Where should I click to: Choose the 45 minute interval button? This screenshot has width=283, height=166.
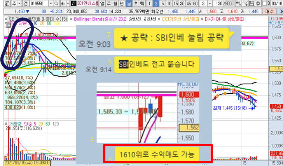click(x=189, y=3)
